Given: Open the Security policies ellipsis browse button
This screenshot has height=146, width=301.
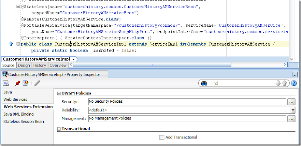Looking at the screenshot, I should tap(291, 102).
